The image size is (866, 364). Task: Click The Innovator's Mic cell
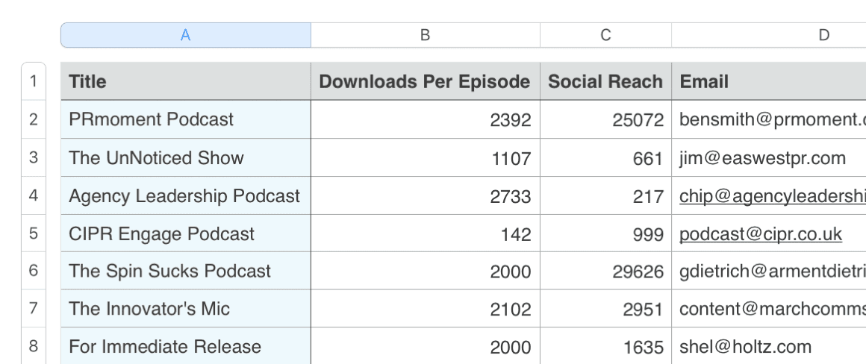pos(185,309)
